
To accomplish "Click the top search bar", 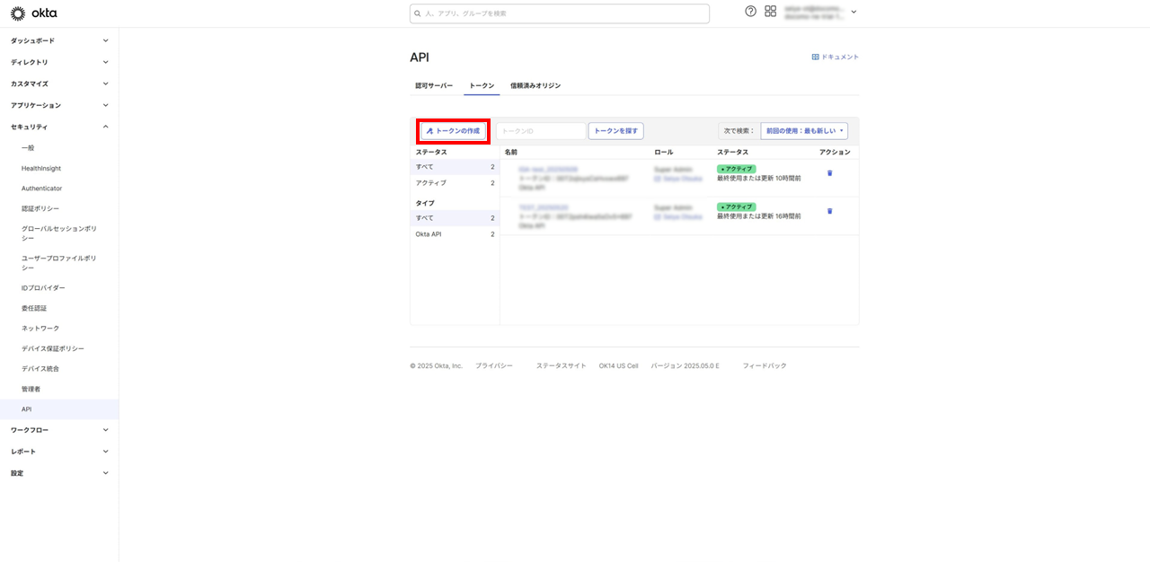I will pyautogui.click(x=559, y=13).
